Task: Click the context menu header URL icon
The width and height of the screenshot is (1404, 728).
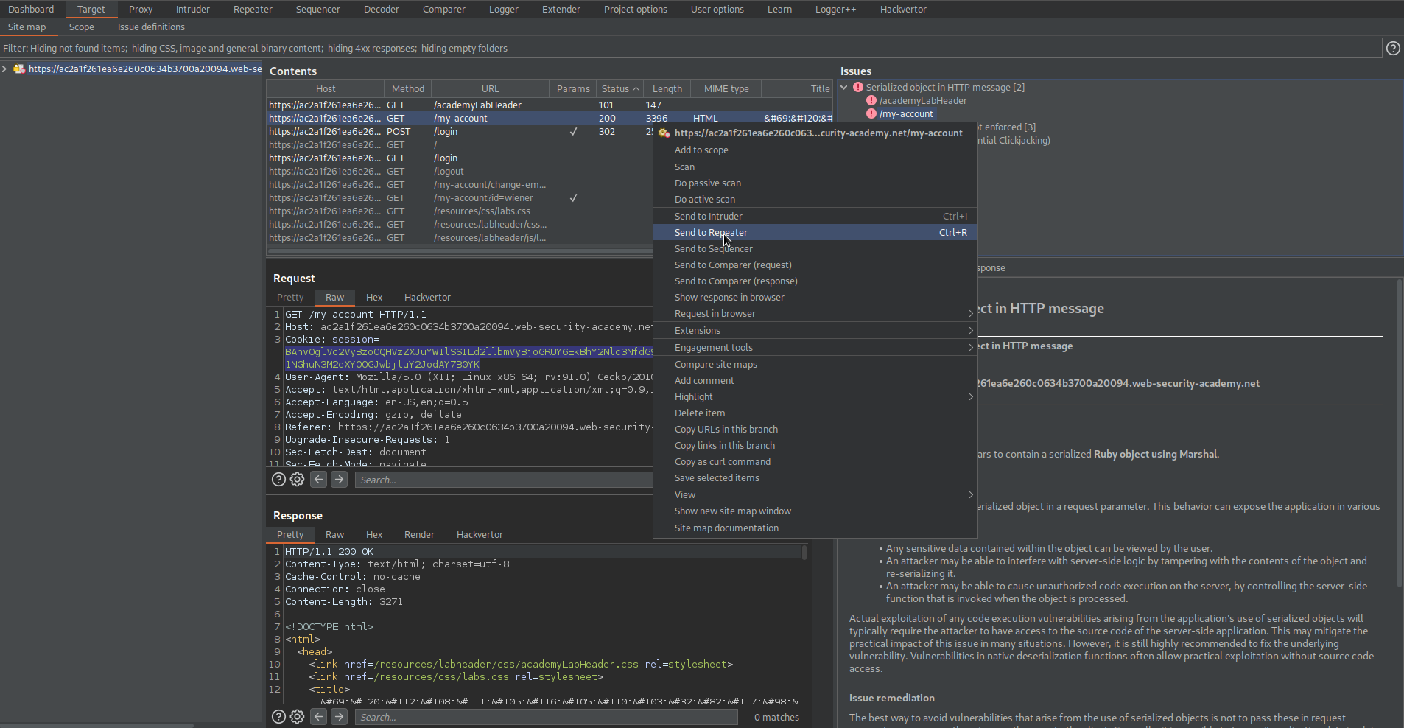Action: [x=664, y=133]
